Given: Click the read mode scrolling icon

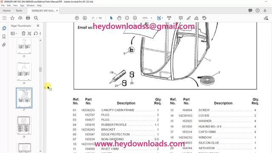Looking at the screenshot, I should click(169, 18).
